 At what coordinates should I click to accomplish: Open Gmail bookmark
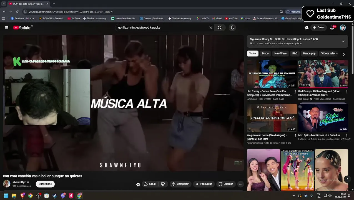pyautogui.click(x=217, y=19)
